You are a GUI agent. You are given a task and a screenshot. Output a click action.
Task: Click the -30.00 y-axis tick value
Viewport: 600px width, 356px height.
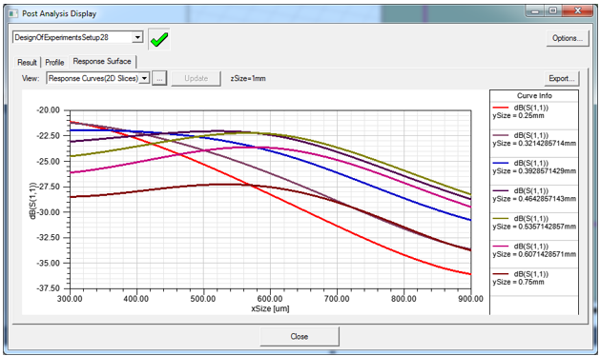pos(49,212)
